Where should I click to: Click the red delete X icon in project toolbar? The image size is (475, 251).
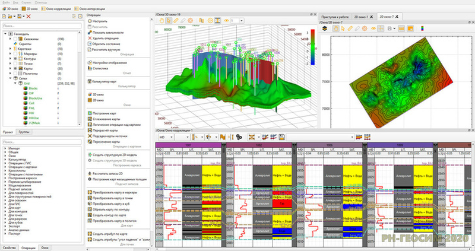pos(28,17)
